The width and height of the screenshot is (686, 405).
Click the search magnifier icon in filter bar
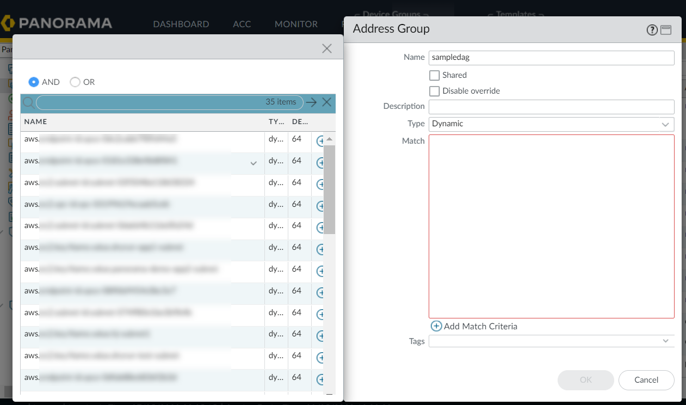pyautogui.click(x=28, y=102)
